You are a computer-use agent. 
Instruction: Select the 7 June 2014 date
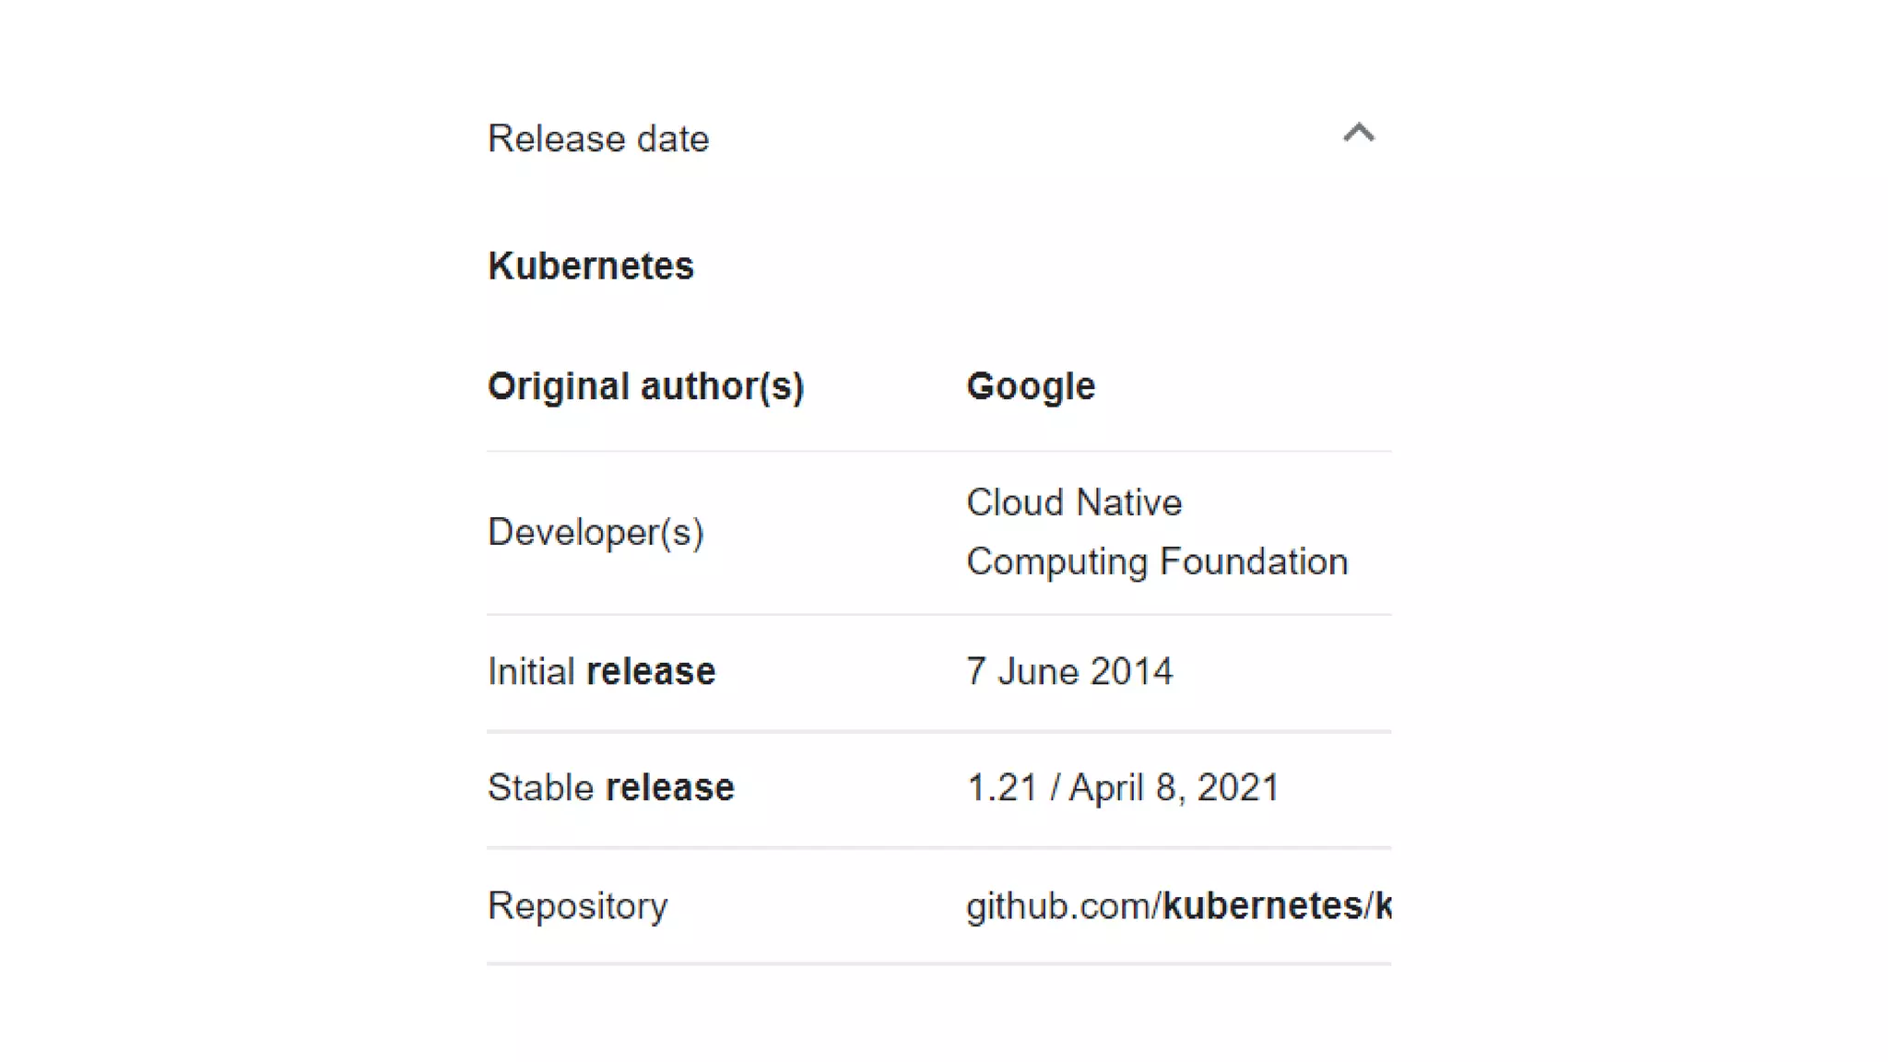click(x=1068, y=671)
